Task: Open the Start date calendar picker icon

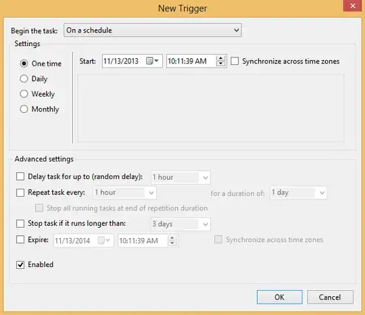Action: [x=152, y=61]
